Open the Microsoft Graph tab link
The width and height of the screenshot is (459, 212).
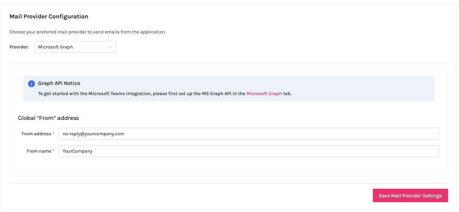click(264, 94)
